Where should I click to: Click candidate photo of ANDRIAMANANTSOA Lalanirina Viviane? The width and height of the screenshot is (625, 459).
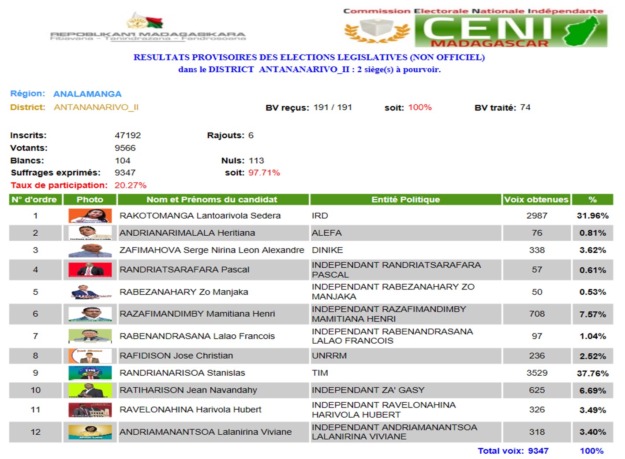(90, 432)
